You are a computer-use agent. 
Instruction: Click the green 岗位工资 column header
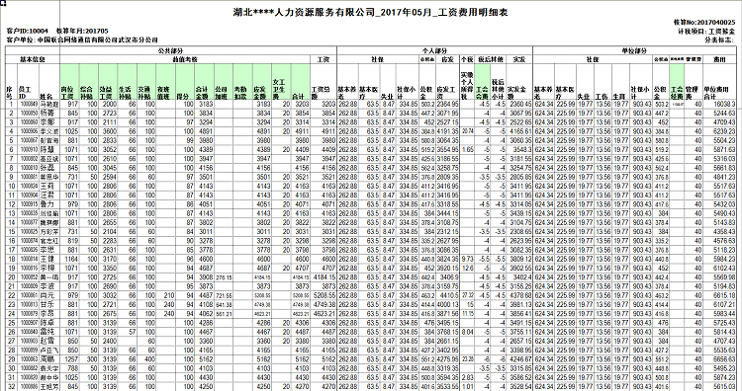69,82
